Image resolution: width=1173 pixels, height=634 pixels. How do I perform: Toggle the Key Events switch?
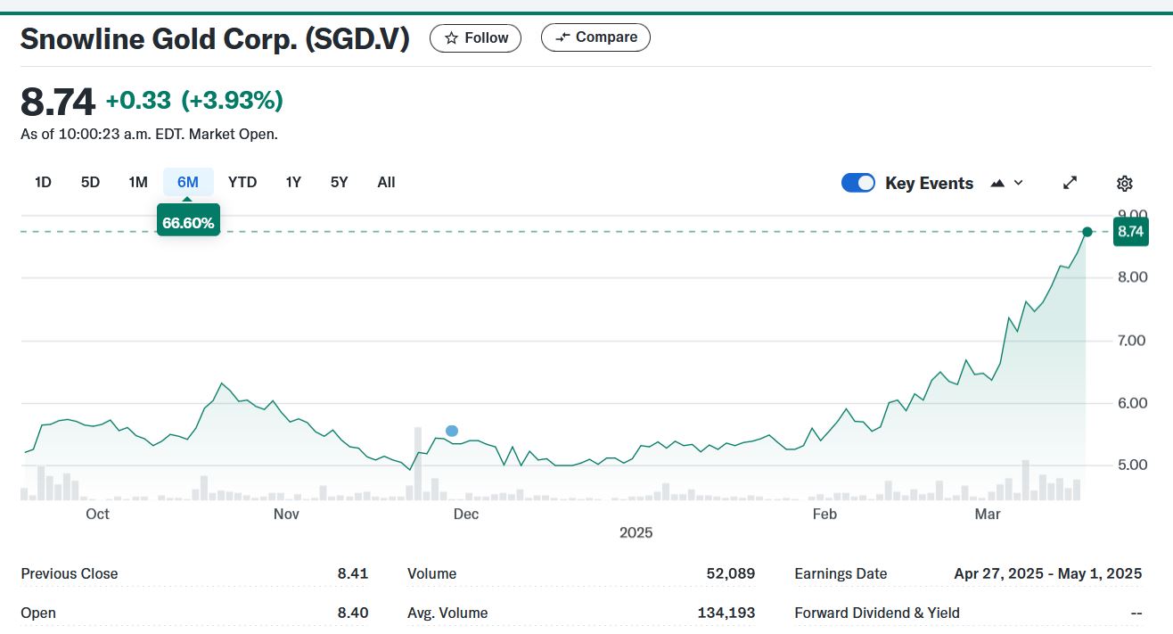[858, 183]
